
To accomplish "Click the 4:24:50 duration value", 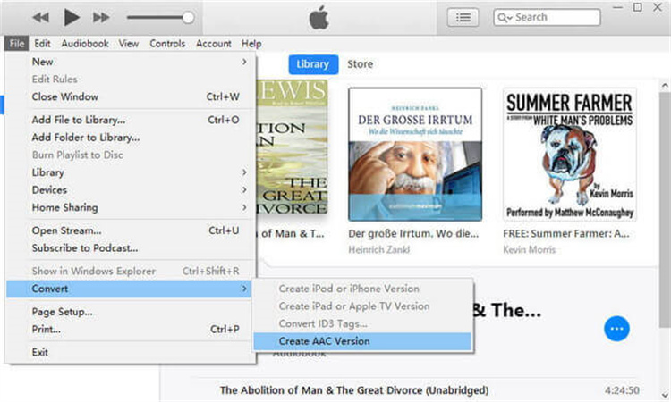I will (622, 390).
